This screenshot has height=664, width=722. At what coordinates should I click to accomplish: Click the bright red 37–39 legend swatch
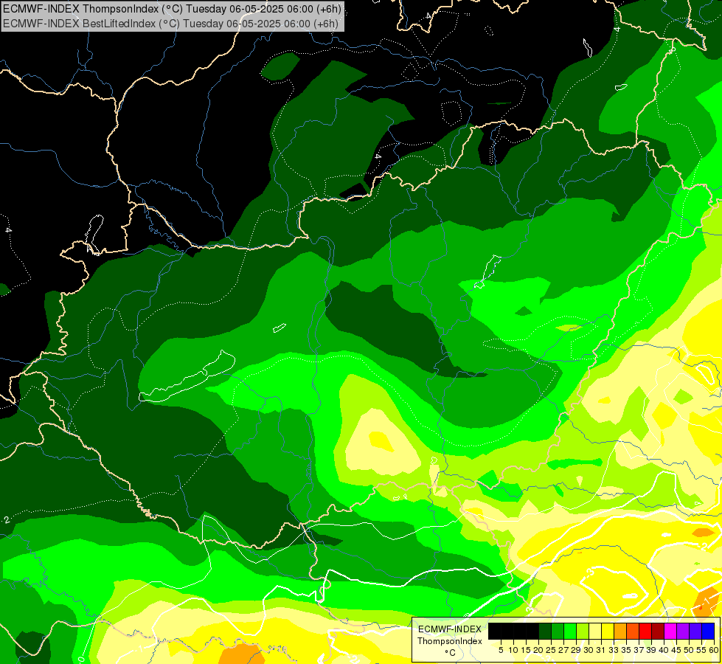[x=645, y=631]
